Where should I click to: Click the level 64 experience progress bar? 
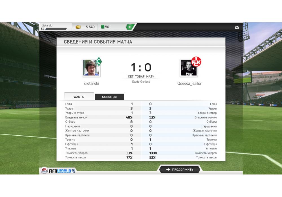coord(56,29)
